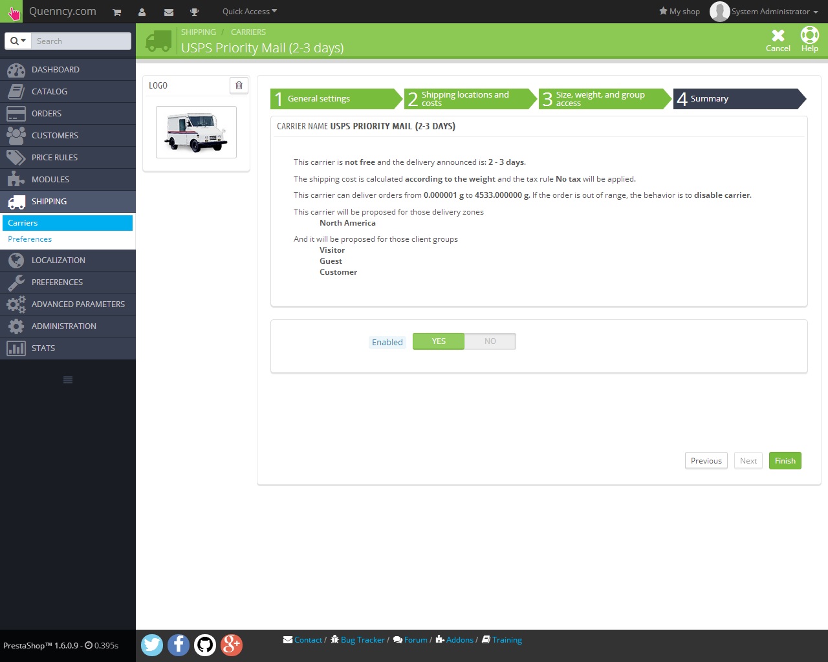
Task: Open the Twitter social icon
Action: coord(152,645)
